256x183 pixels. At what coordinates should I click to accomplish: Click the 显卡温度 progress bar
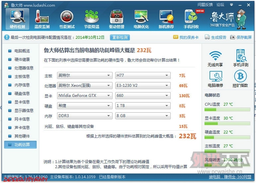click(227, 123)
